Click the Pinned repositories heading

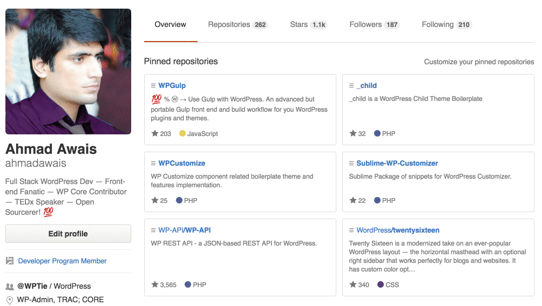181,62
